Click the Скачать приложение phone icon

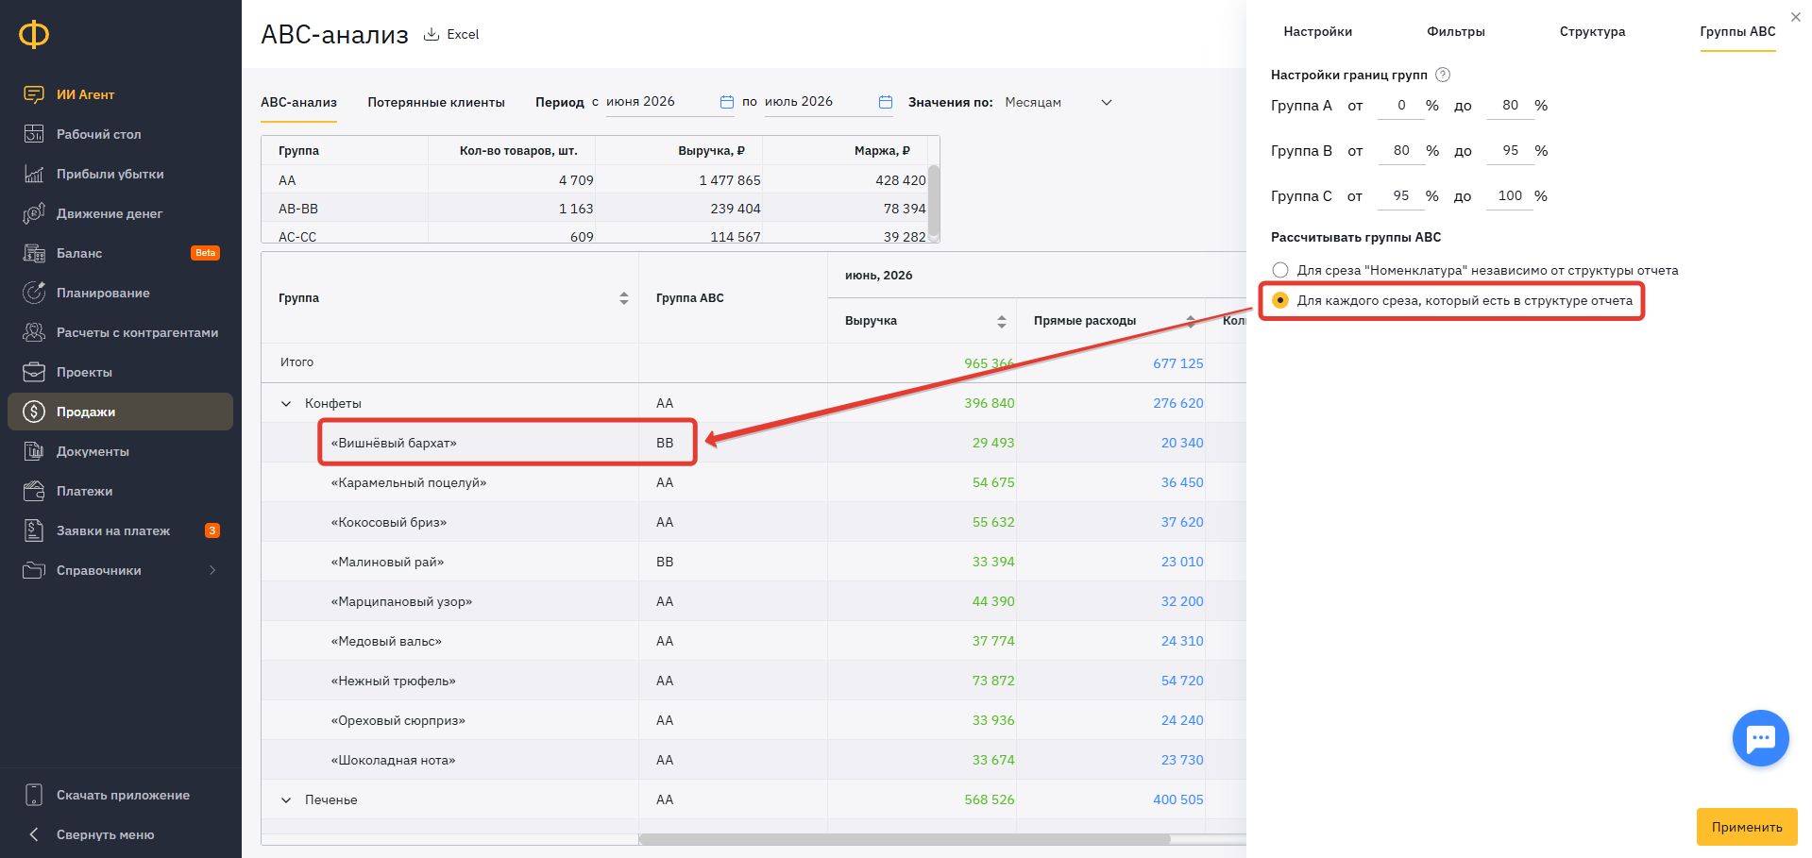point(34,795)
